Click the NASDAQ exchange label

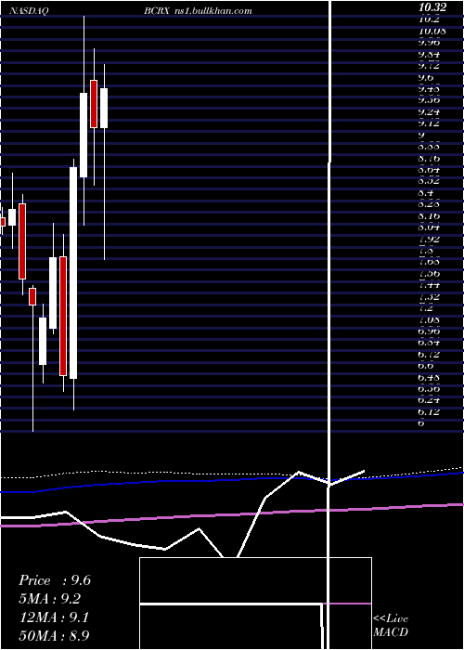(29, 11)
